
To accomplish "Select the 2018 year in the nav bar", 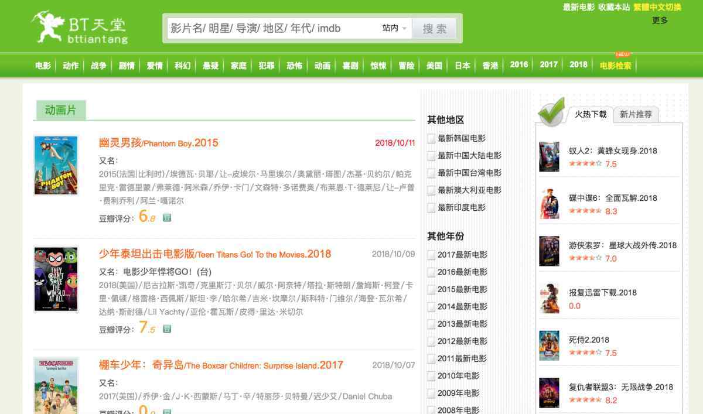I will [x=578, y=64].
